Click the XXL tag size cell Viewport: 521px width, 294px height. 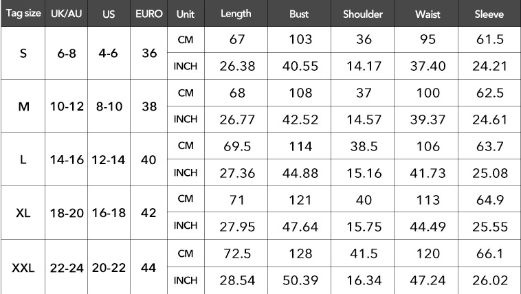(x=23, y=267)
